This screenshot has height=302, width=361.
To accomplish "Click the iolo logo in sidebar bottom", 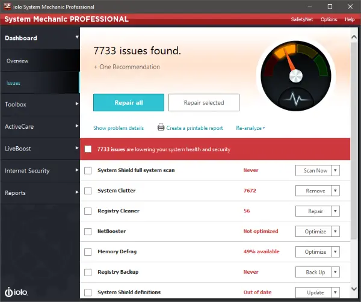I will coord(16,292).
